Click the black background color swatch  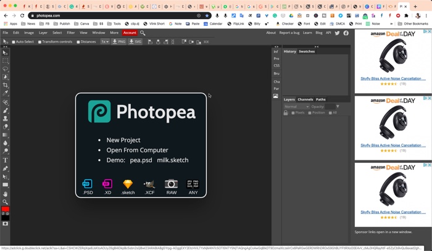click(x=5, y=218)
